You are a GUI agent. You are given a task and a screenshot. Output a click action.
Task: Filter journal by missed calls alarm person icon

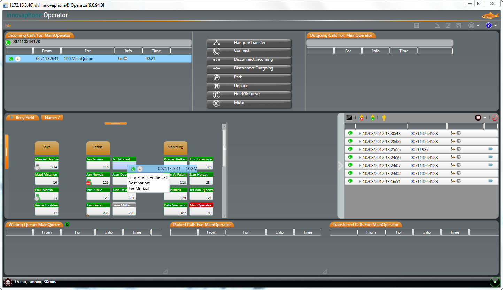pos(362,118)
